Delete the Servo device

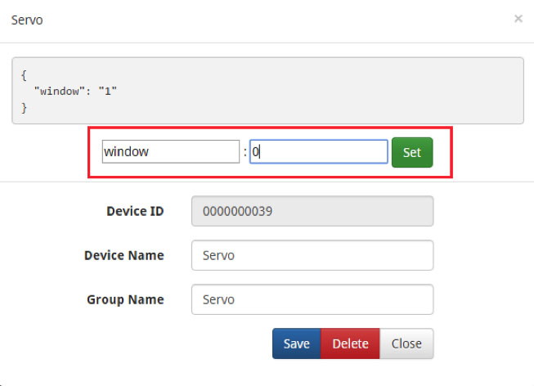coord(350,343)
